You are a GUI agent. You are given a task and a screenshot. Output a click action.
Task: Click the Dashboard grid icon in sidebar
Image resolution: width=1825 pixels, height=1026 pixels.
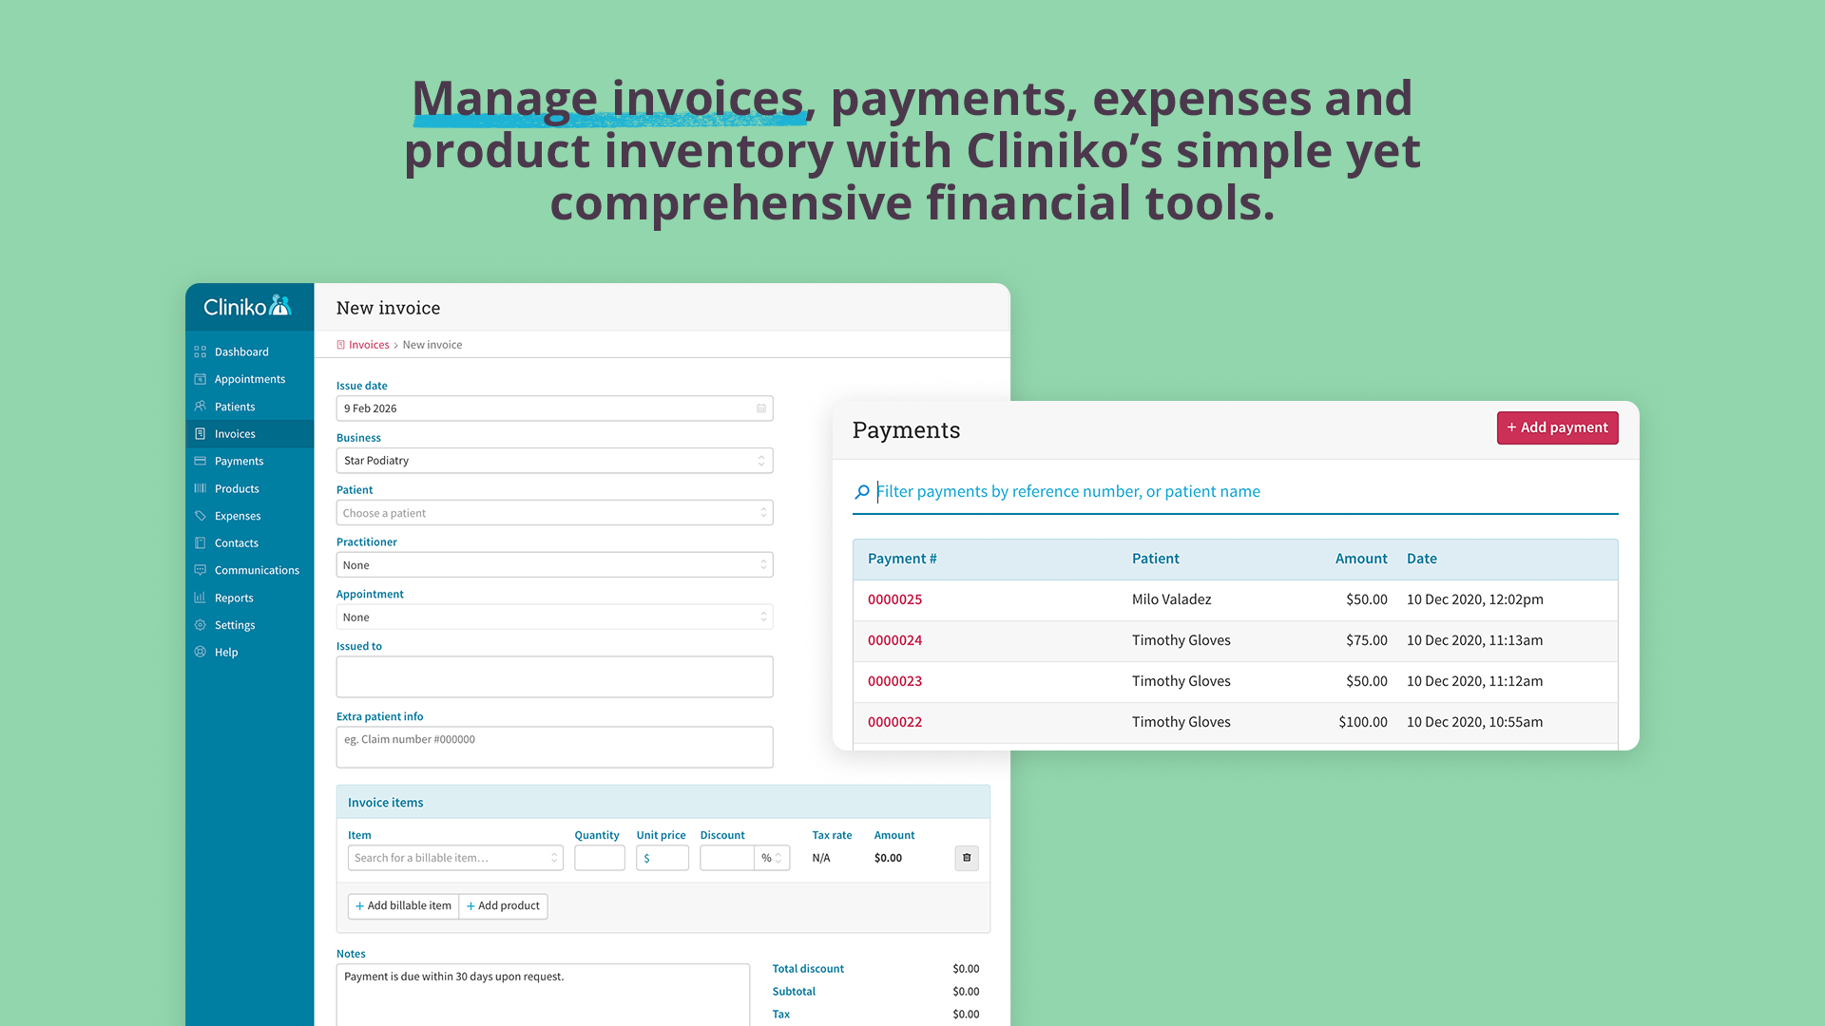[x=200, y=351]
